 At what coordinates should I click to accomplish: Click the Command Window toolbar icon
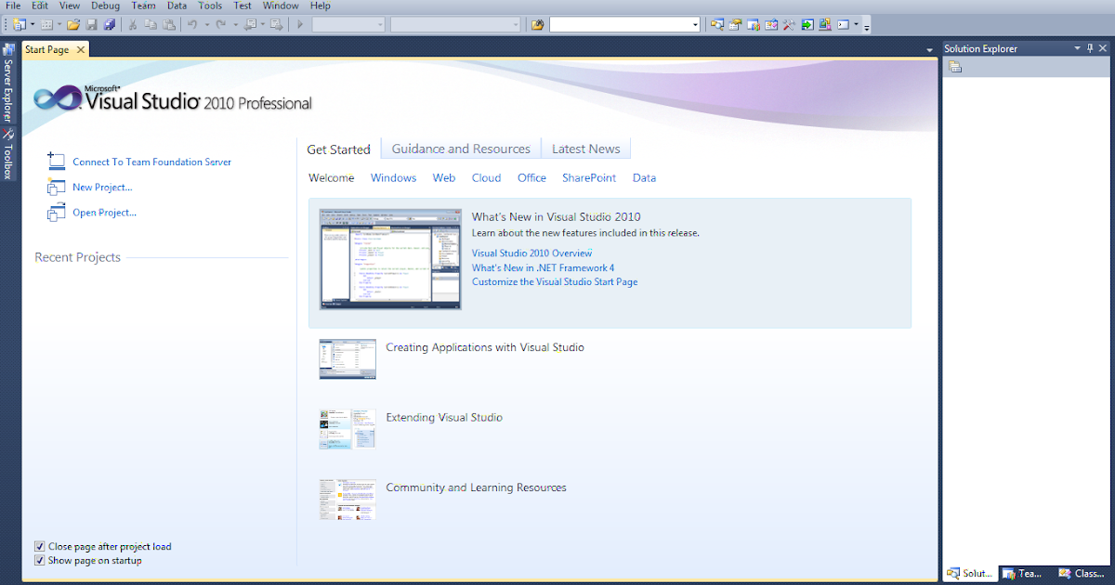(843, 24)
